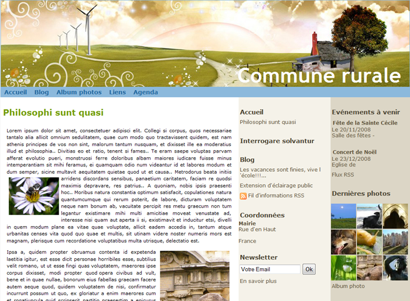Click the Votre Email input field
This screenshot has height=301, width=410.
click(x=270, y=269)
